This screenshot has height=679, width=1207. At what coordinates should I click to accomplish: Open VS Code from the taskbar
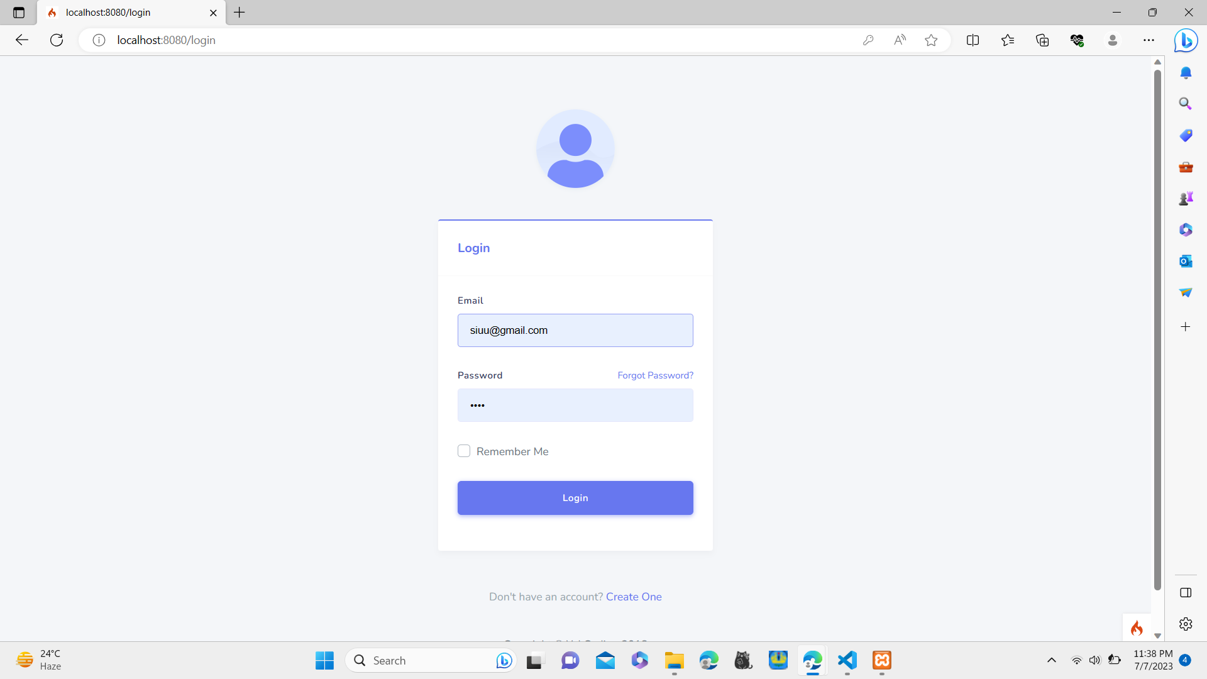(846, 660)
